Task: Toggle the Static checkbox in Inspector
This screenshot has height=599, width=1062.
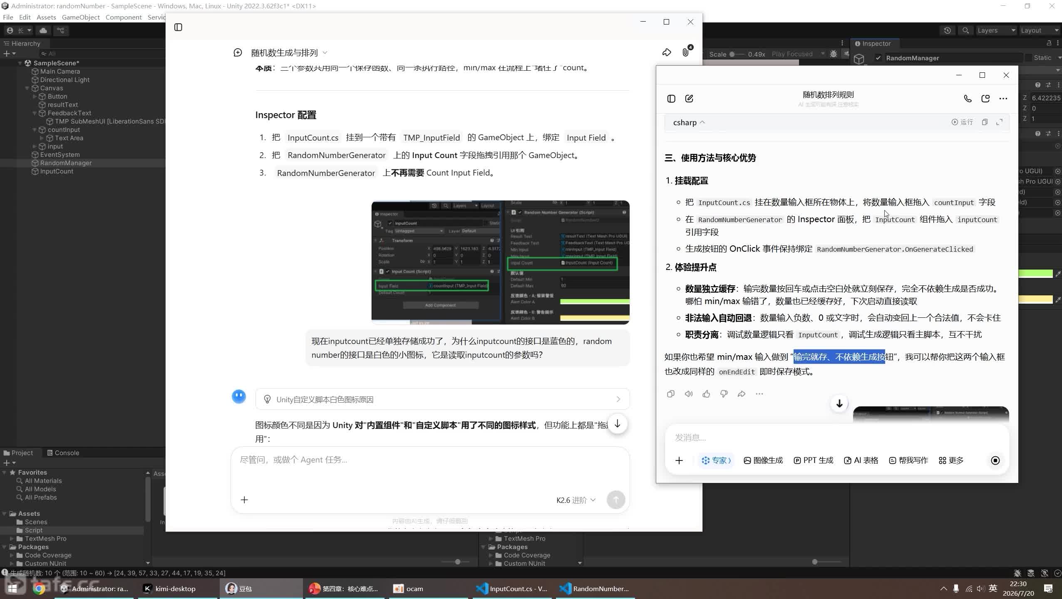Action: pos(1028,58)
